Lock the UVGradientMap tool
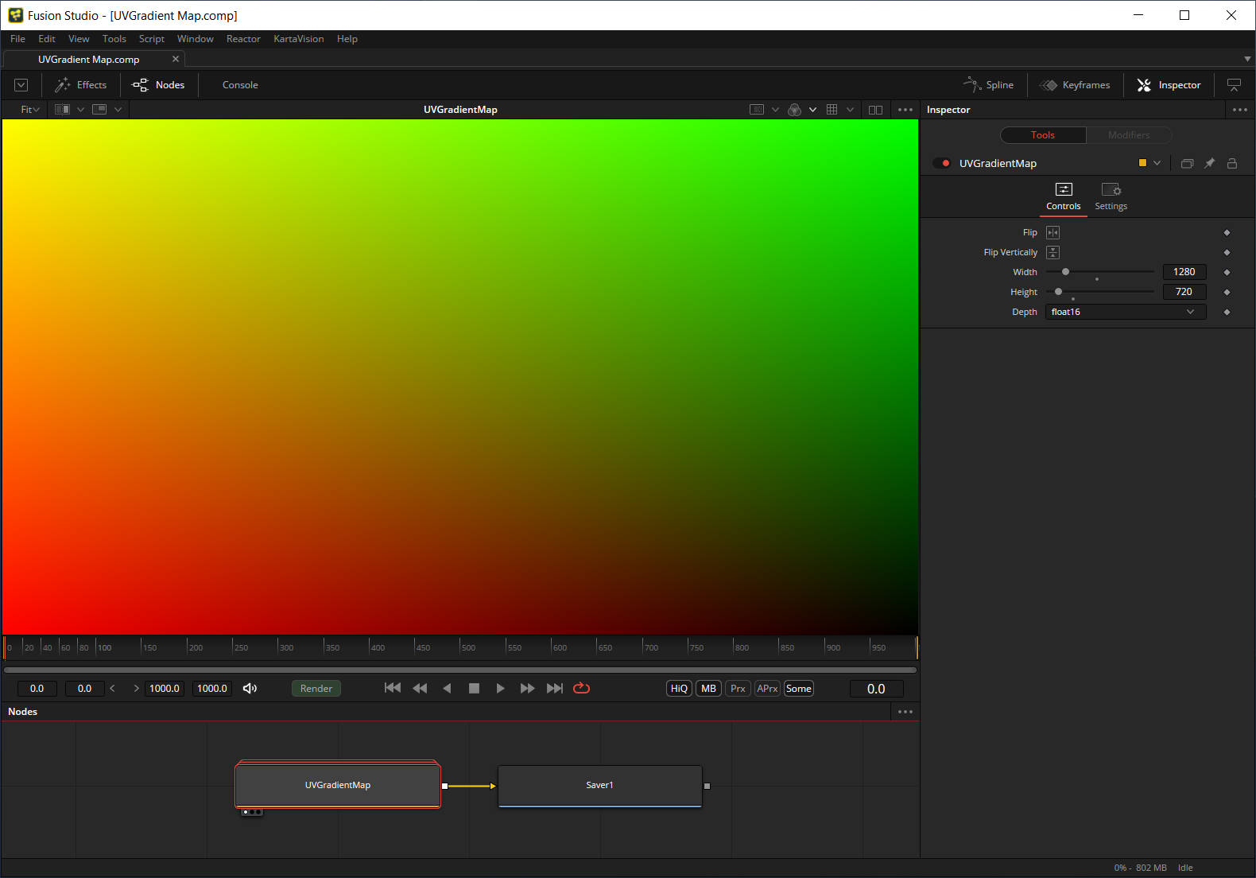This screenshot has width=1256, height=878. pos(1232,163)
